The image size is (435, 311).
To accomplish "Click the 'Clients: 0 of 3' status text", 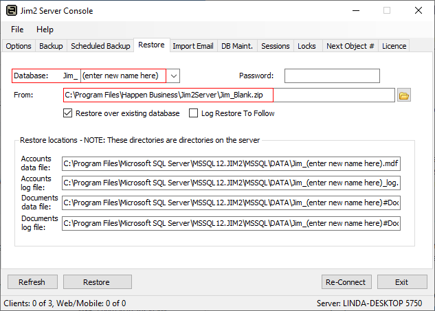I will click(x=29, y=303).
